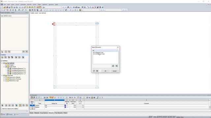This screenshot has height=118, width=211.
Task: Open the Data navigator tab
Action: [3, 114]
